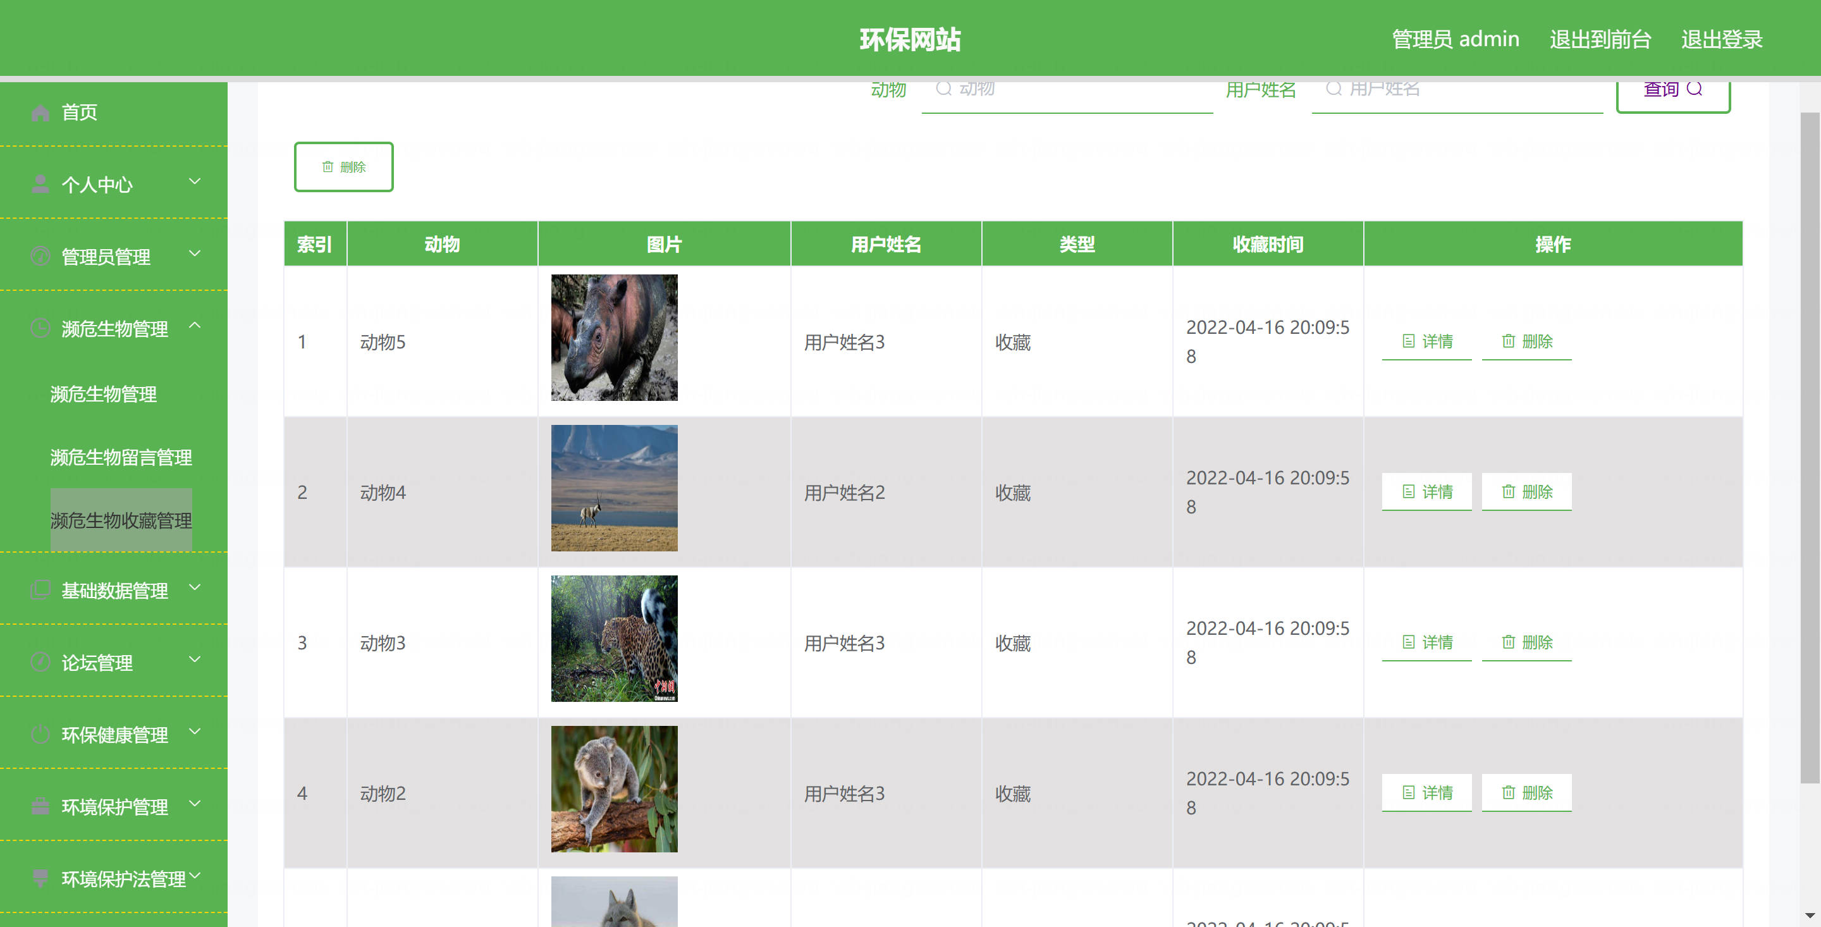This screenshot has width=1821, height=927.
Task: Expand 基础数据管理 menu chevron
Action: pyautogui.click(x=195, y=587)
